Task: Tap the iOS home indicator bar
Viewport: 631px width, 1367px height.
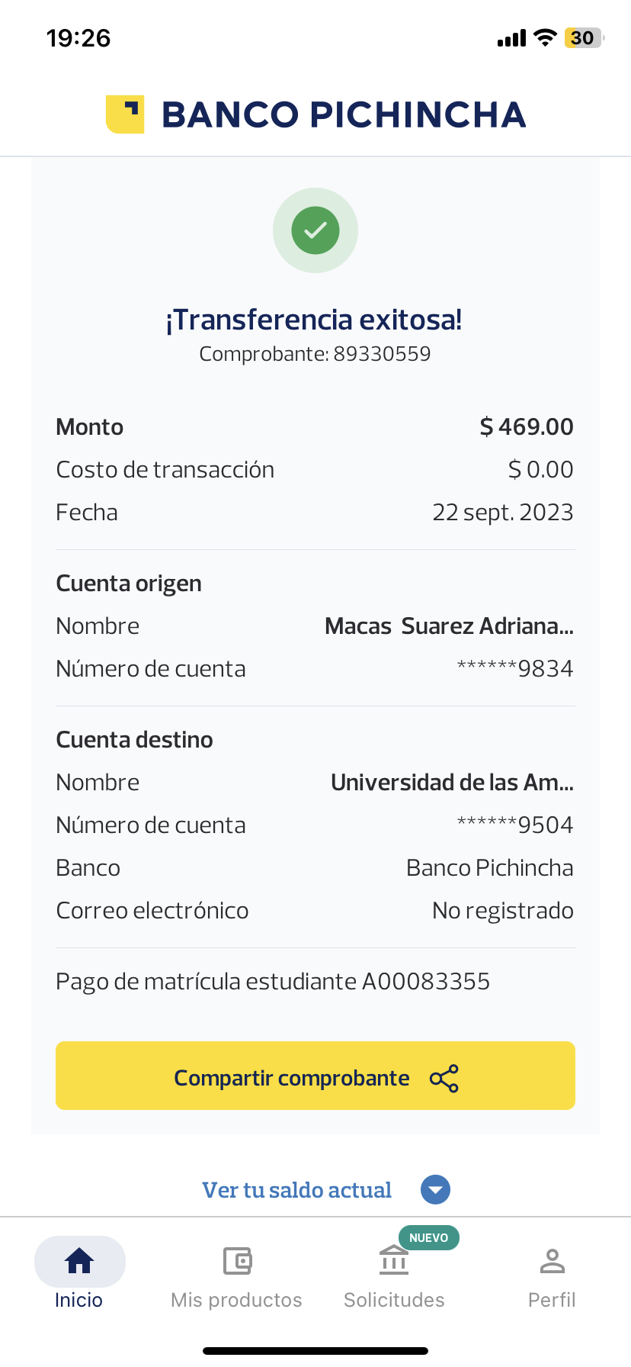Action: pyautogui.click(x=315, y=1351)
